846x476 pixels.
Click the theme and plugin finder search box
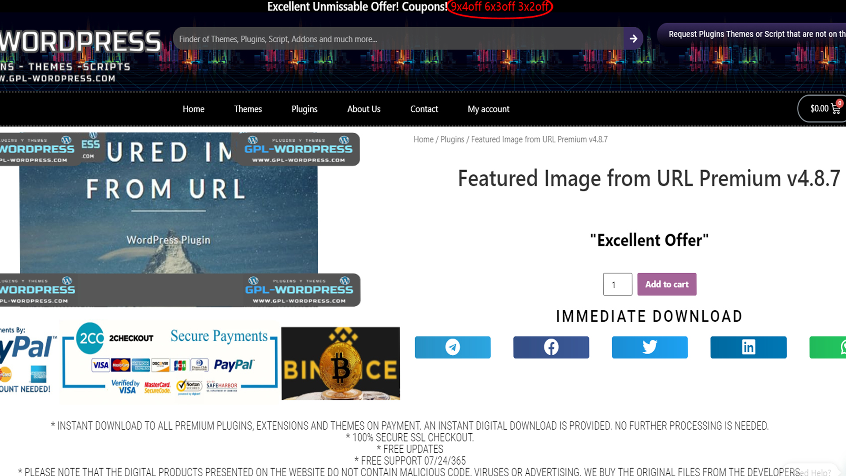pos(397,39)
